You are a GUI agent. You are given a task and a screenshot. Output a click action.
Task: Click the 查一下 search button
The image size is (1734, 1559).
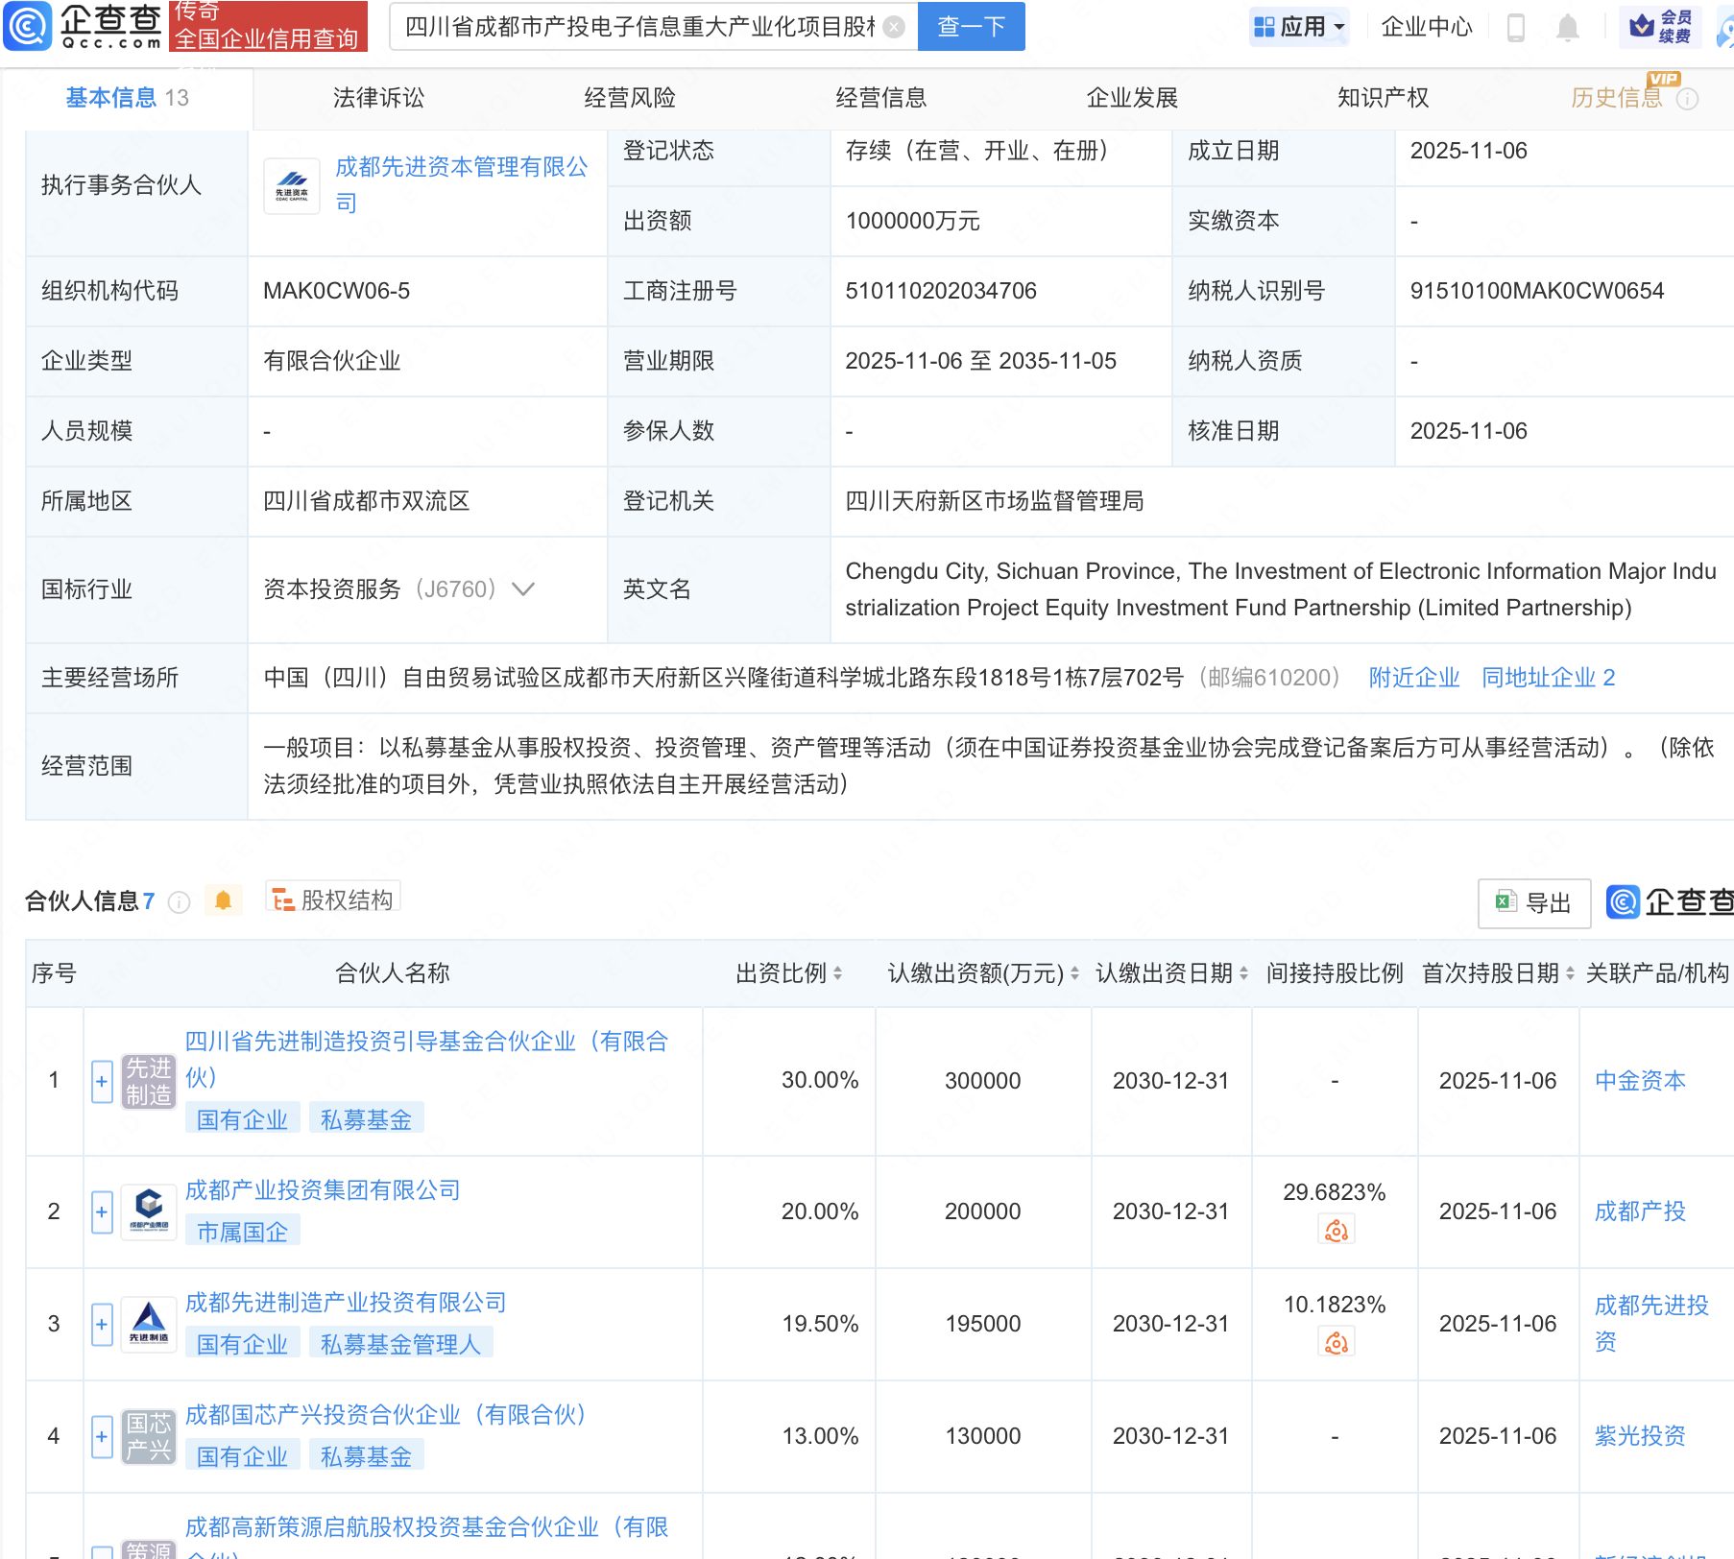pyautogui.click(x=971, y=27)
